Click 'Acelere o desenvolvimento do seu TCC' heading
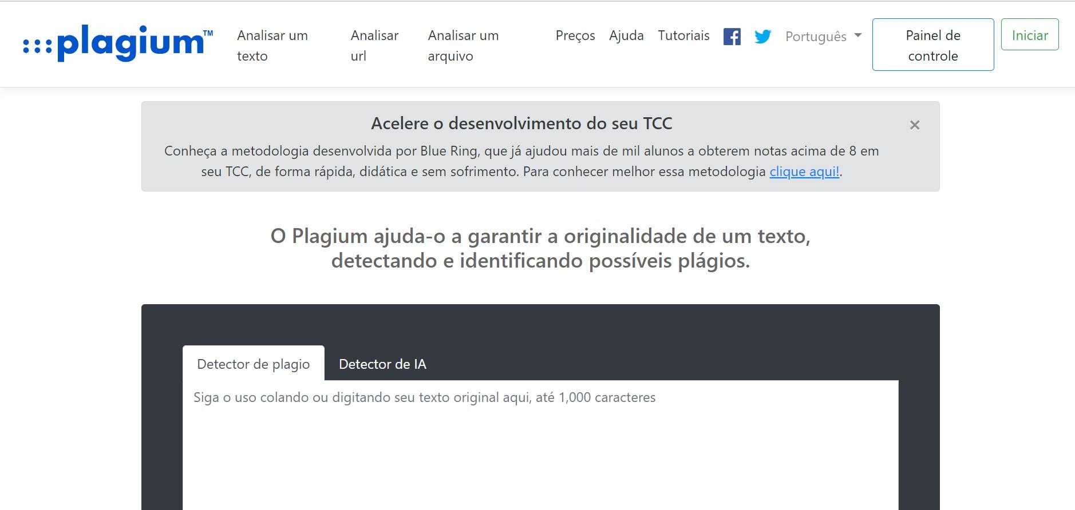The image size is (1075, 510). tap(521, 123)
